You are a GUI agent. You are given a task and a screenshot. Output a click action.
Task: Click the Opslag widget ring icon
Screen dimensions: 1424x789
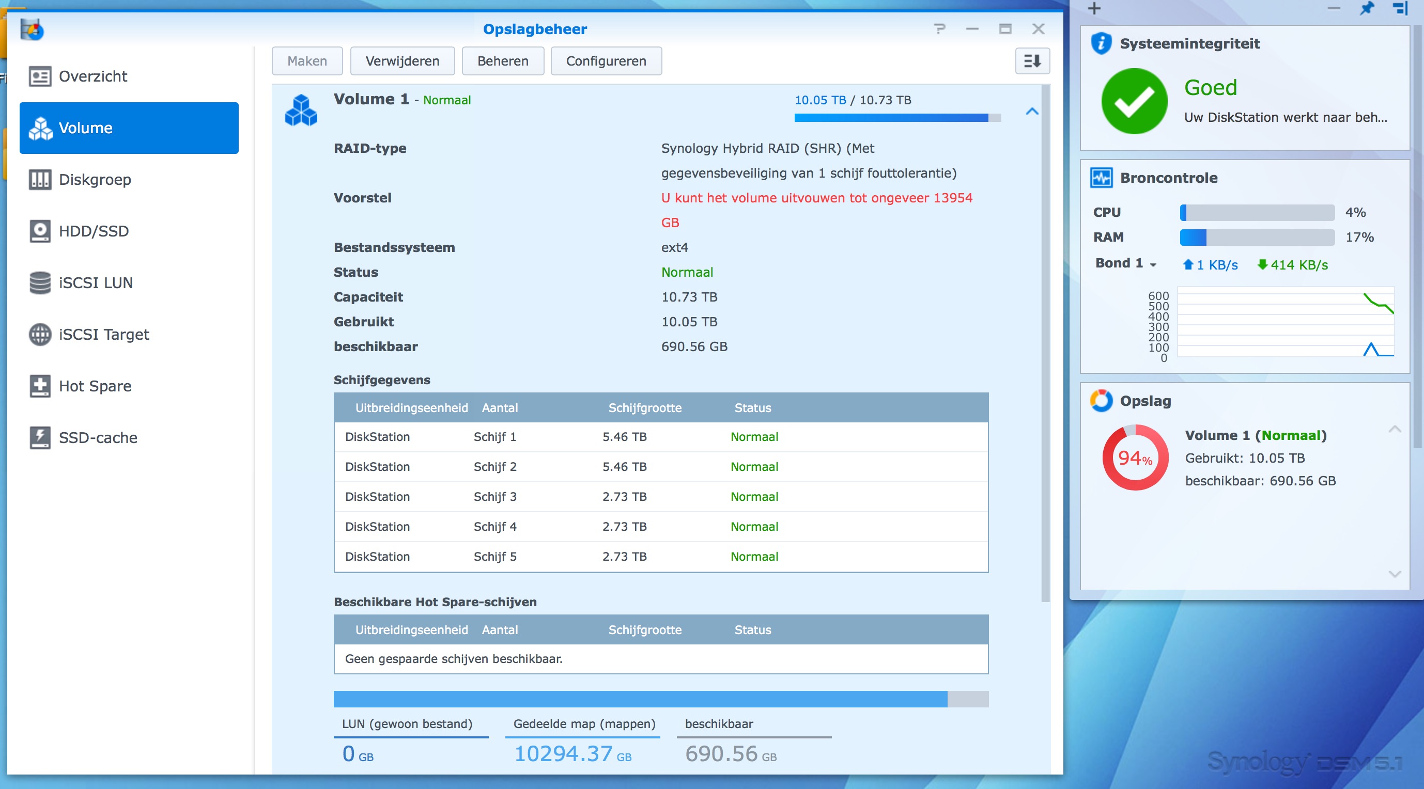point(1101,401)
